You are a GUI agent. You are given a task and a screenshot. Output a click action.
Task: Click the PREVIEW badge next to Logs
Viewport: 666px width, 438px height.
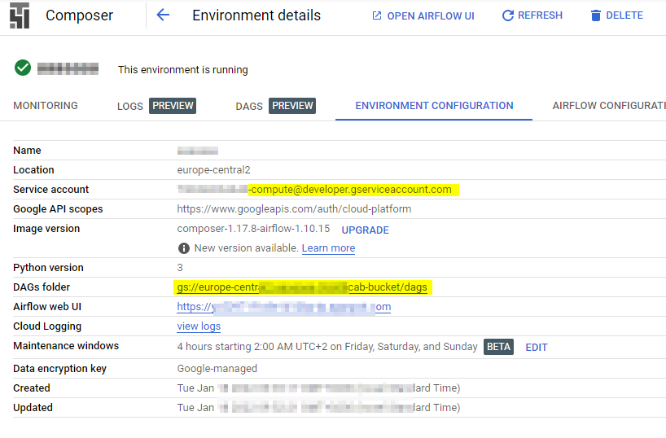pyautogui.click(x=173, y=105)
